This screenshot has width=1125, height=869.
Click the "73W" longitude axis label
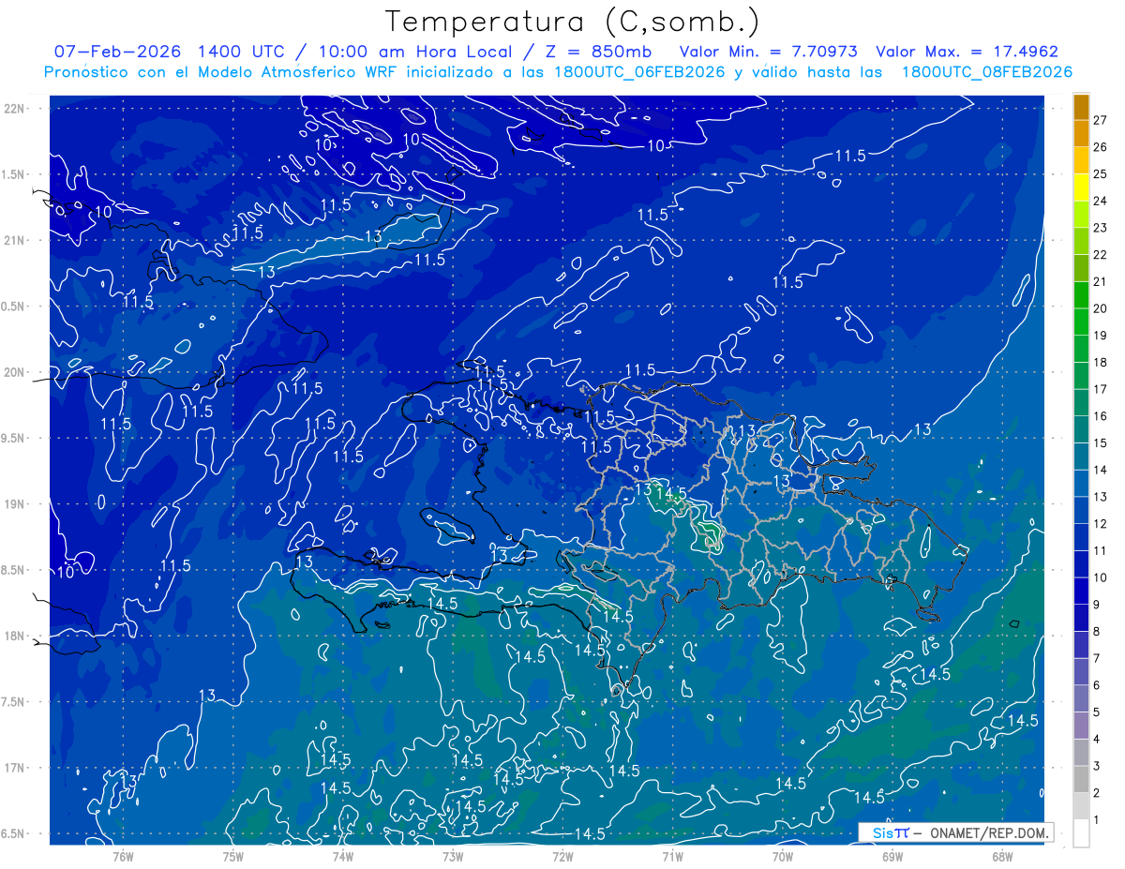(453, 856)
